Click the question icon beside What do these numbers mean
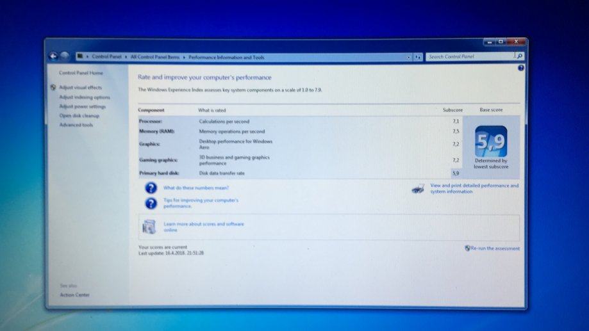The image size is (589, 331). 151,188
